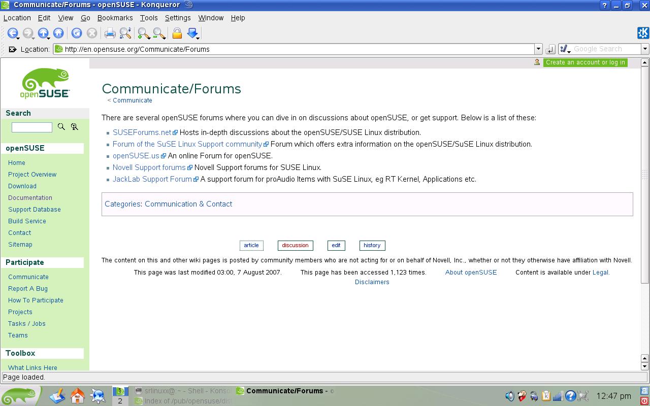
Task: Click Create an account or log in
Action: click(x=586, y=62)
